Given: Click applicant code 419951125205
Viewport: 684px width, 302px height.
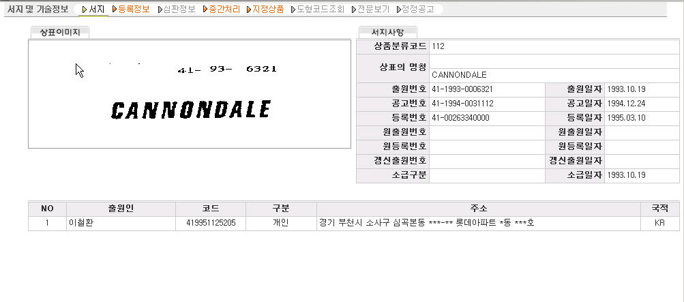Looking at the screenshot, I should (x=211, y=223).
